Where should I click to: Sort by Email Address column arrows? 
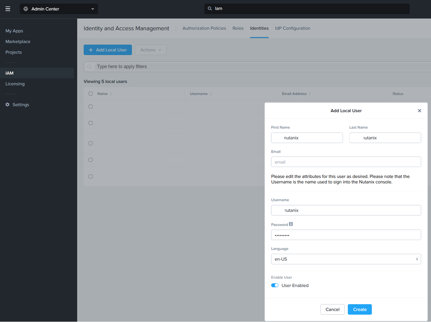(310, 94)
